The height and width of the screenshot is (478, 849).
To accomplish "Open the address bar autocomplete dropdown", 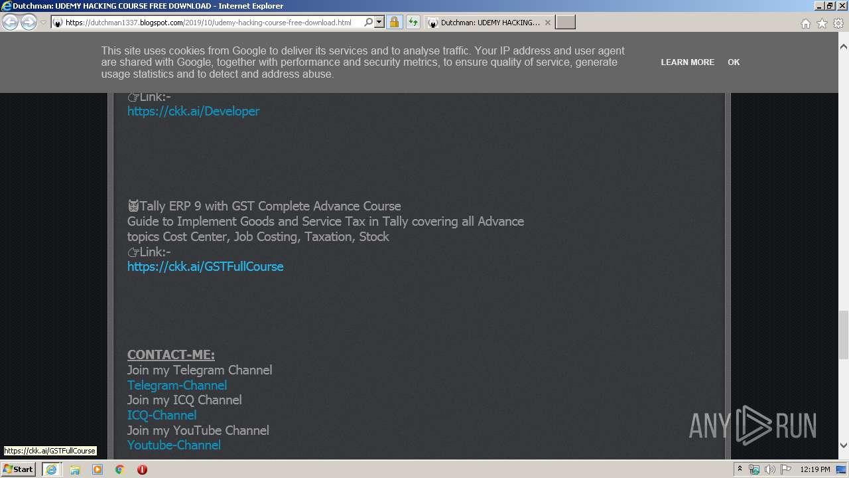I will (379, 22).
